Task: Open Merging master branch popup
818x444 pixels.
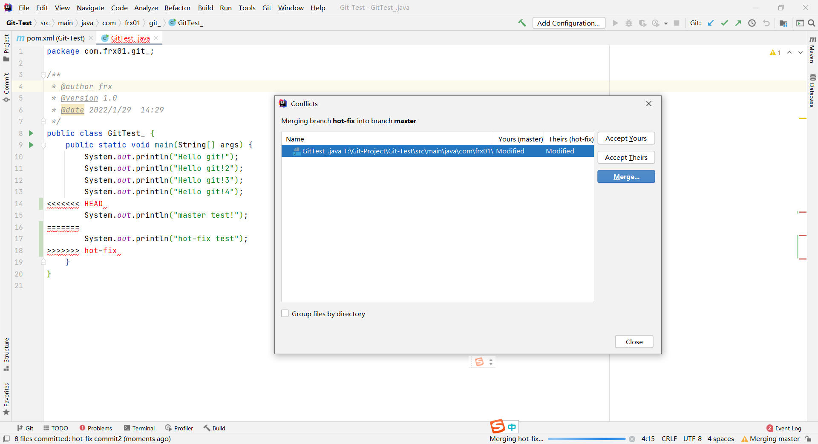Action: (770, 439)
